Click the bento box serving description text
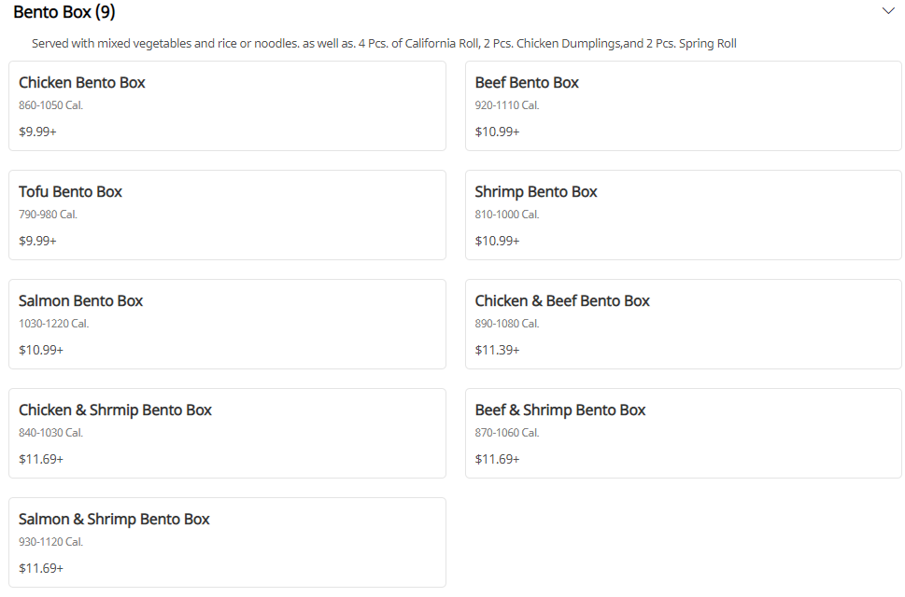905x597 pixels. [384, 44]
